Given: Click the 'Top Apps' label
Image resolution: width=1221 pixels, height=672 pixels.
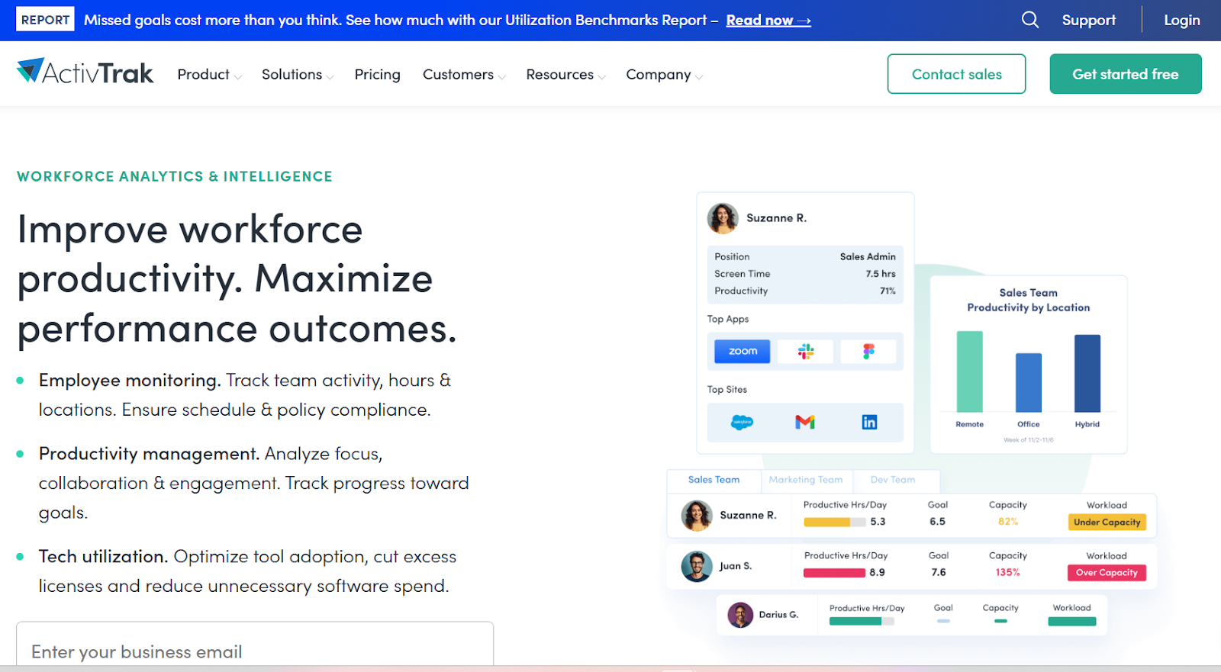Looking at the screenshot, I should tap(728, 319).
